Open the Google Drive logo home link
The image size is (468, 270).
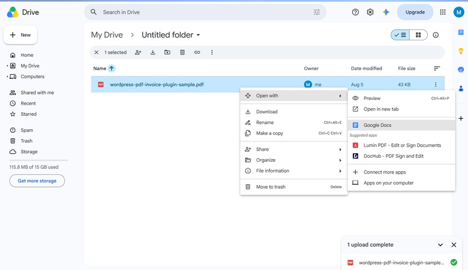[23, 12]
